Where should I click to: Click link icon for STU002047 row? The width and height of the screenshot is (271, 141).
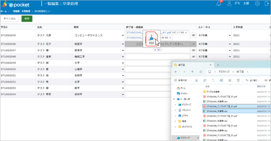click(x=194, y=50)
